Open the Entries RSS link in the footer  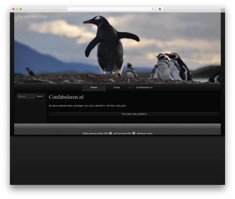103,134
